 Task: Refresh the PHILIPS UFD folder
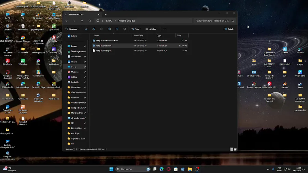[x=90, y=21]
